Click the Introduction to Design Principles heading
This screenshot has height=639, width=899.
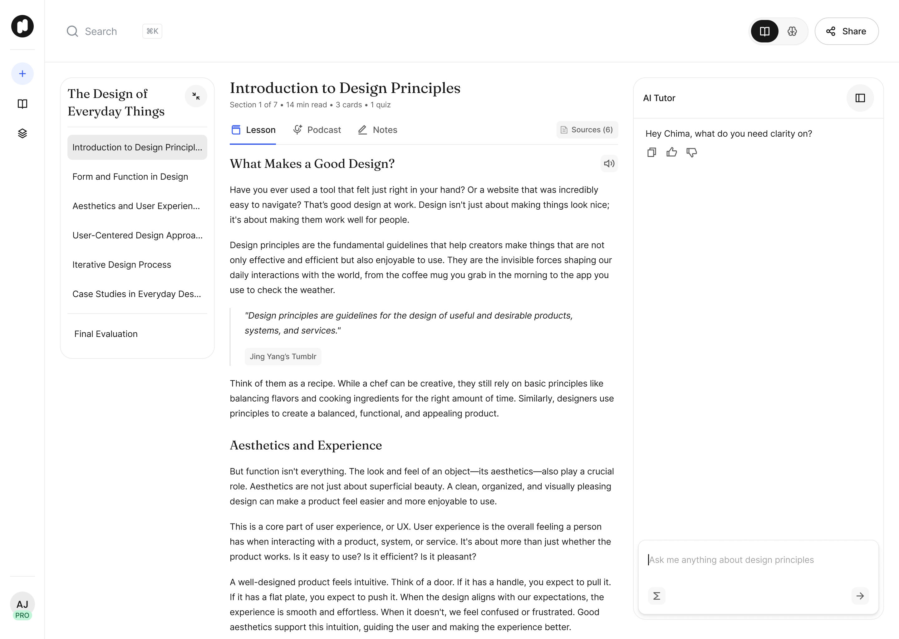(345, 88)
